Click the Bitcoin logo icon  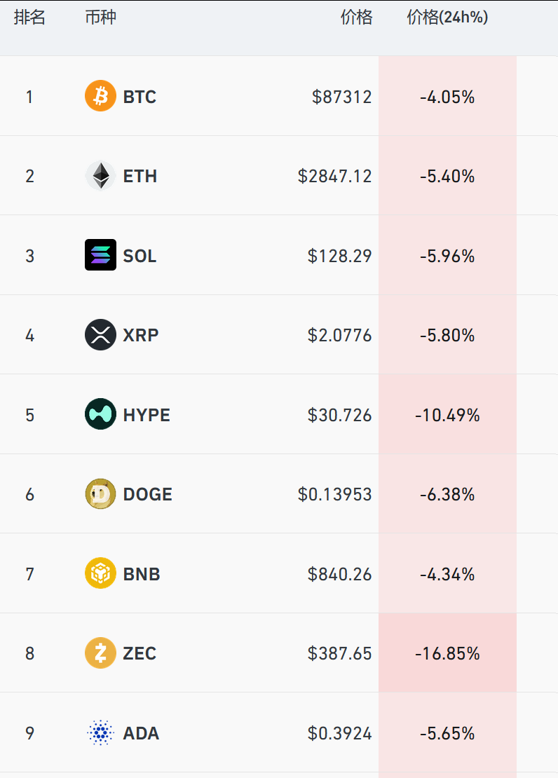click(100, 96)
